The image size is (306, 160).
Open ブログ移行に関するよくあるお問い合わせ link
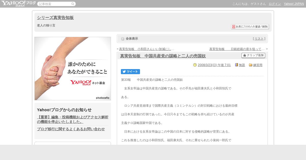71,129
